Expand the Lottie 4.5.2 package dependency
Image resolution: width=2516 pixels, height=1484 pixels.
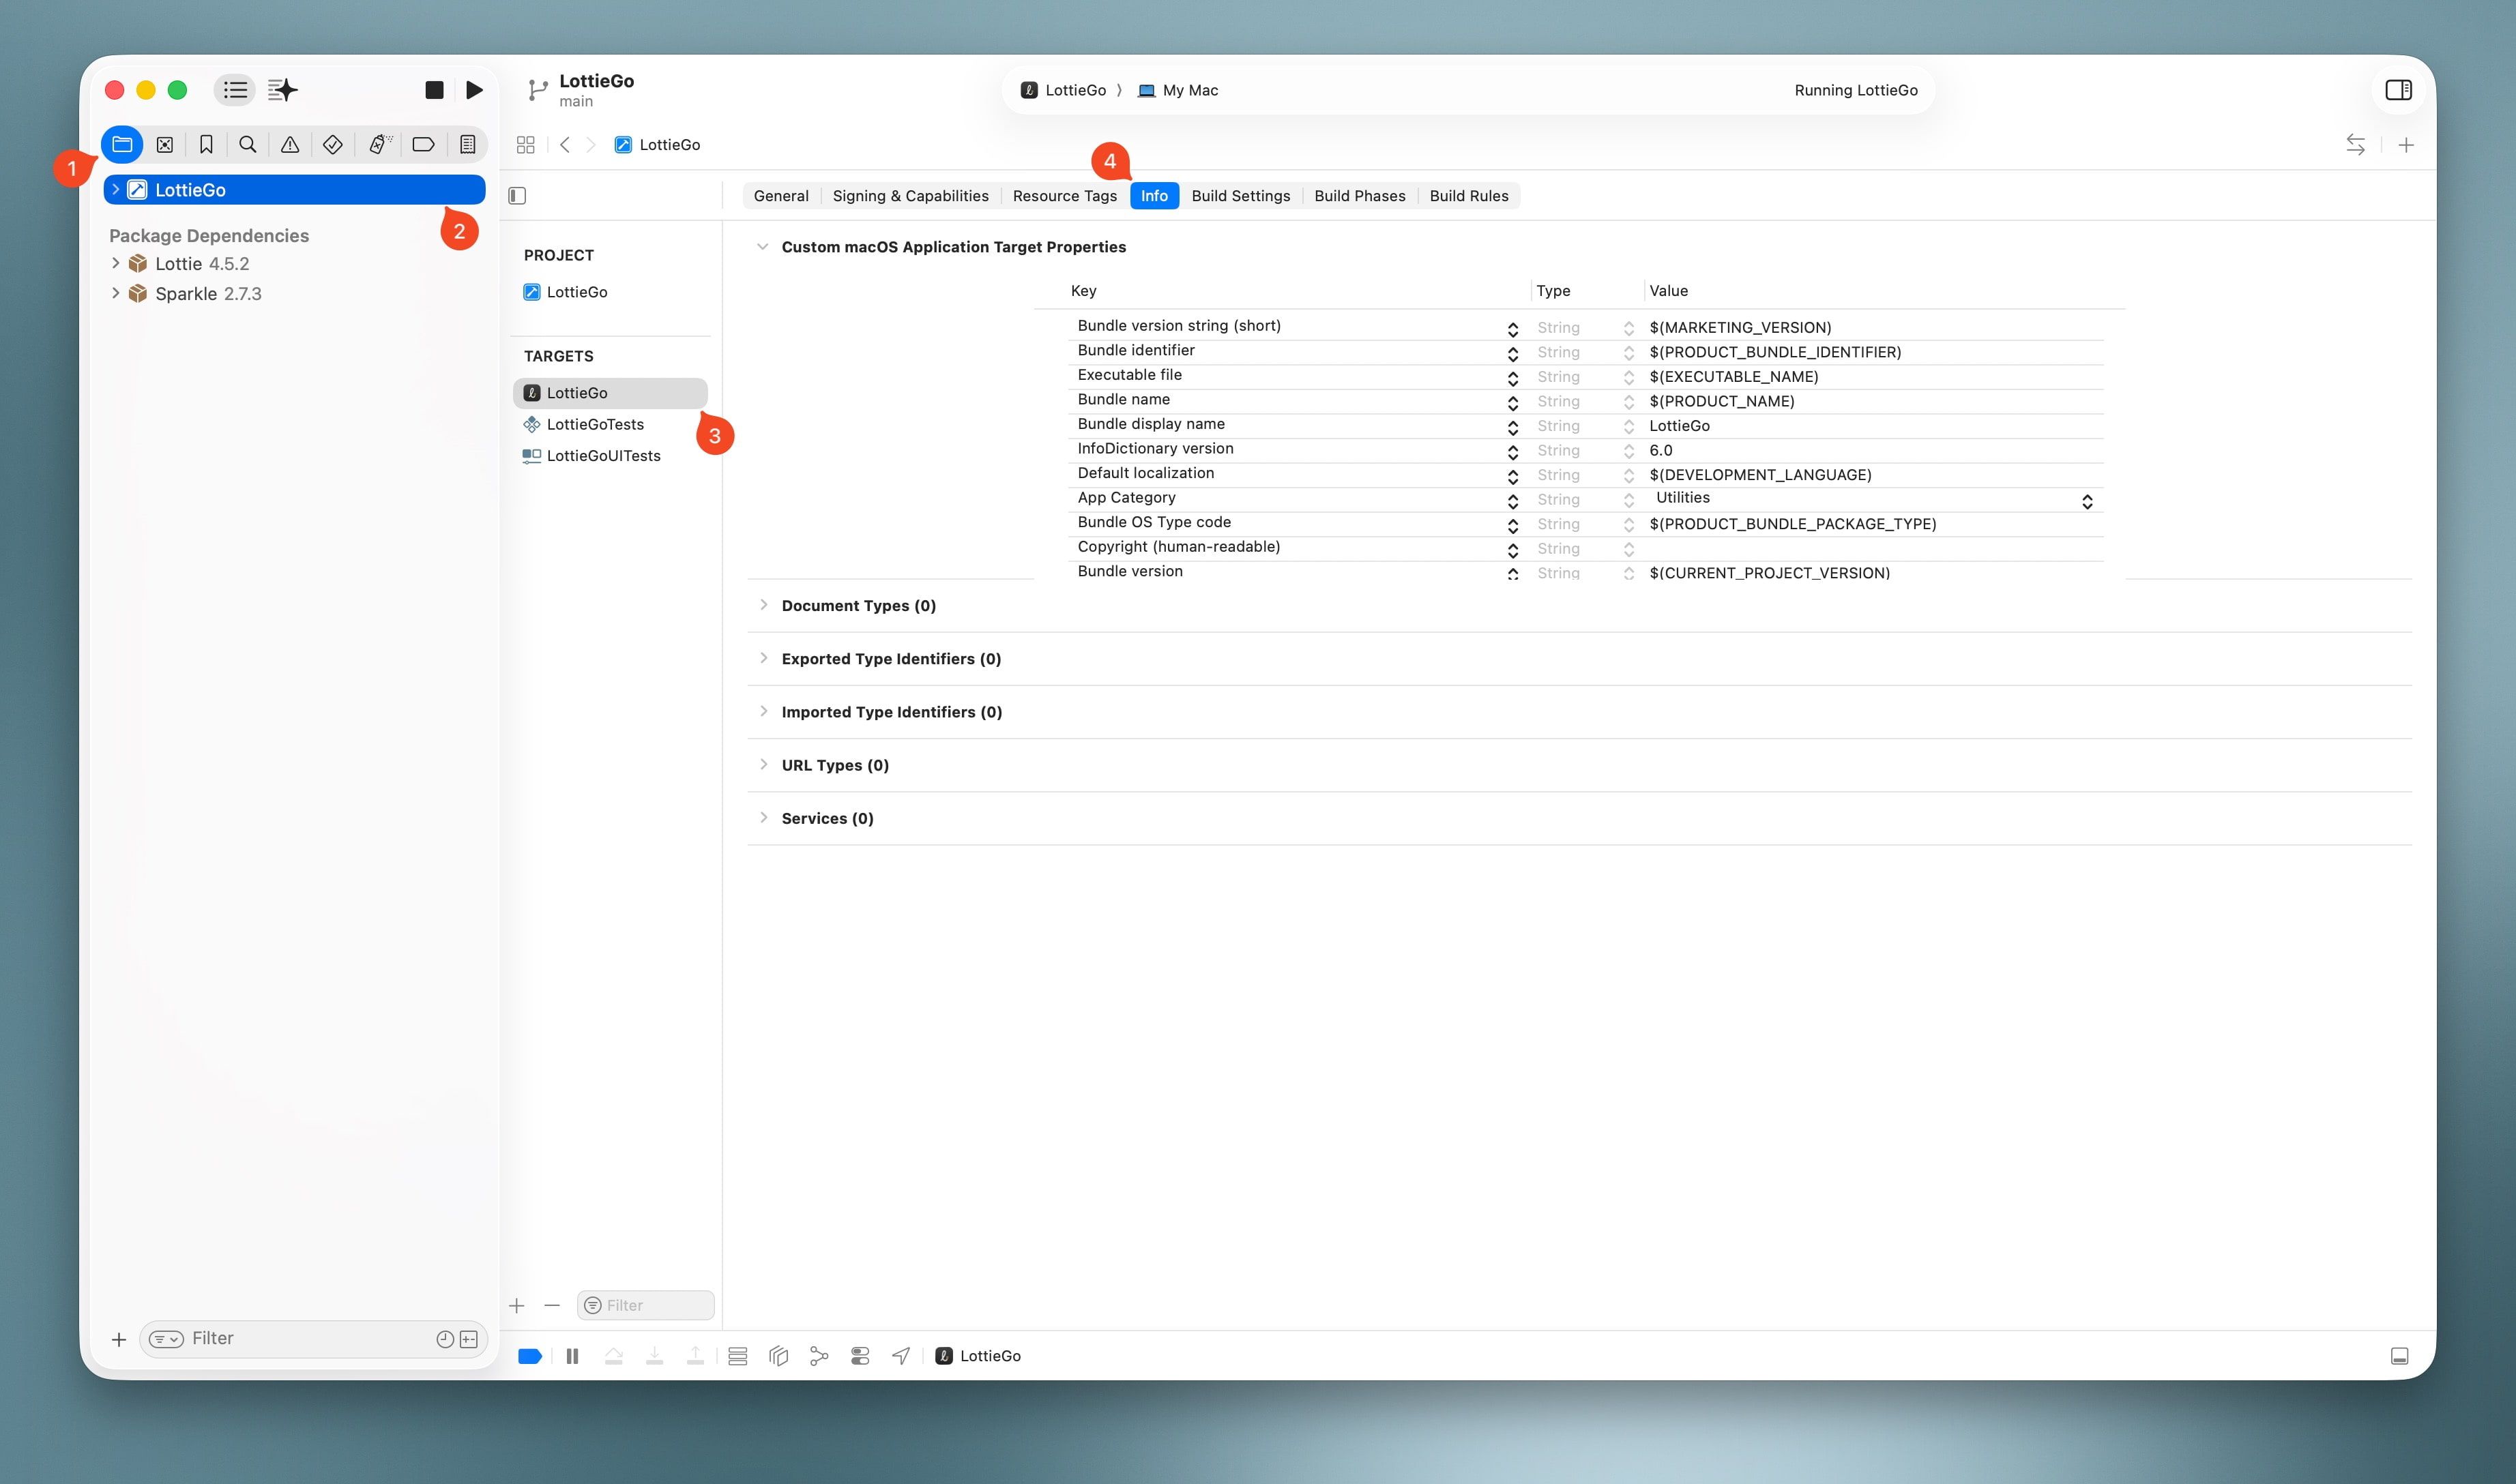pos(116,263)
